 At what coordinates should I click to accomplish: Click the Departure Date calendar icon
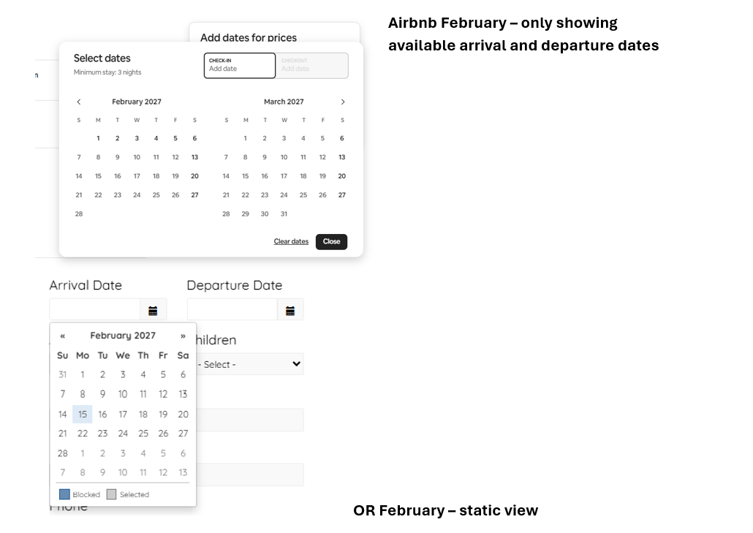point(290,311)
